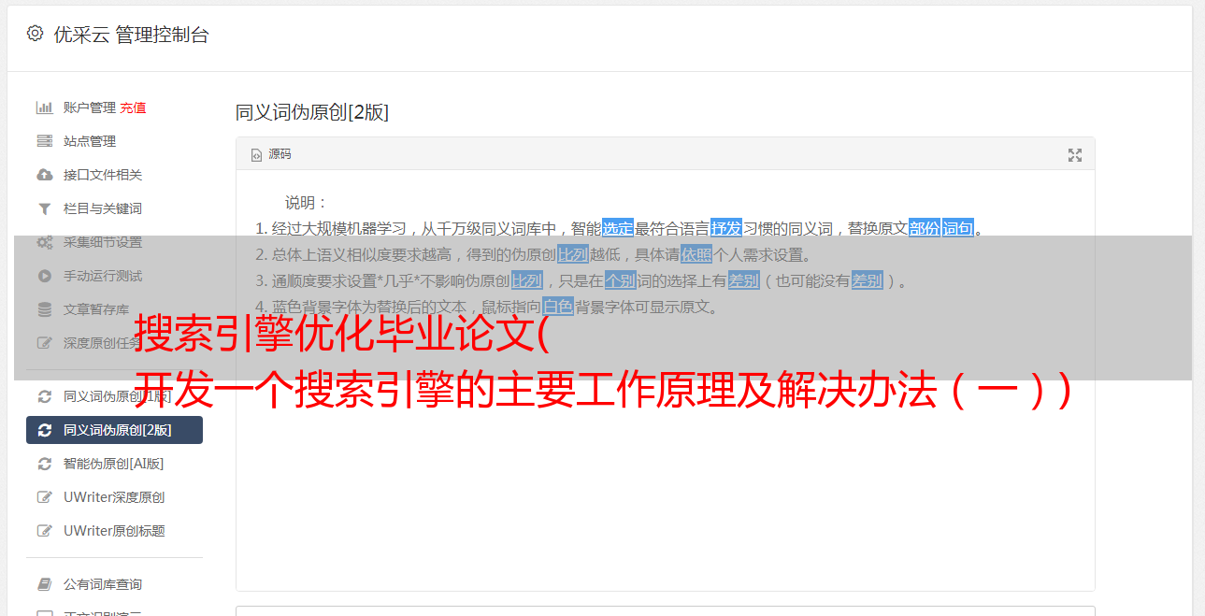Screen dimensions: 1205x616
Task: Open 智能伪原创[AI版] in the sidebar
Action: [114, 464]
